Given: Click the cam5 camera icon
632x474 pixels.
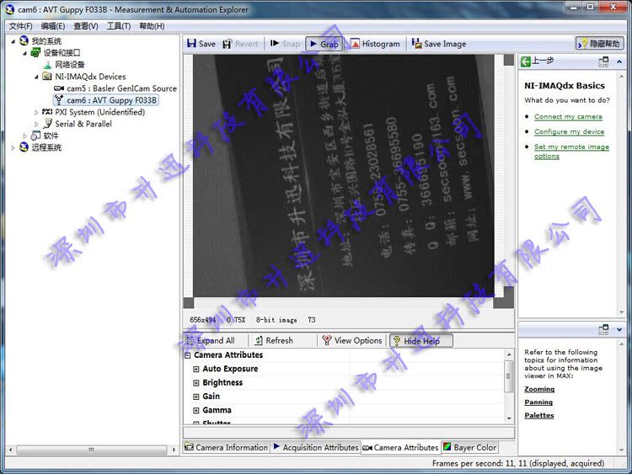Looking at the screenshot, I should point(59,88).
